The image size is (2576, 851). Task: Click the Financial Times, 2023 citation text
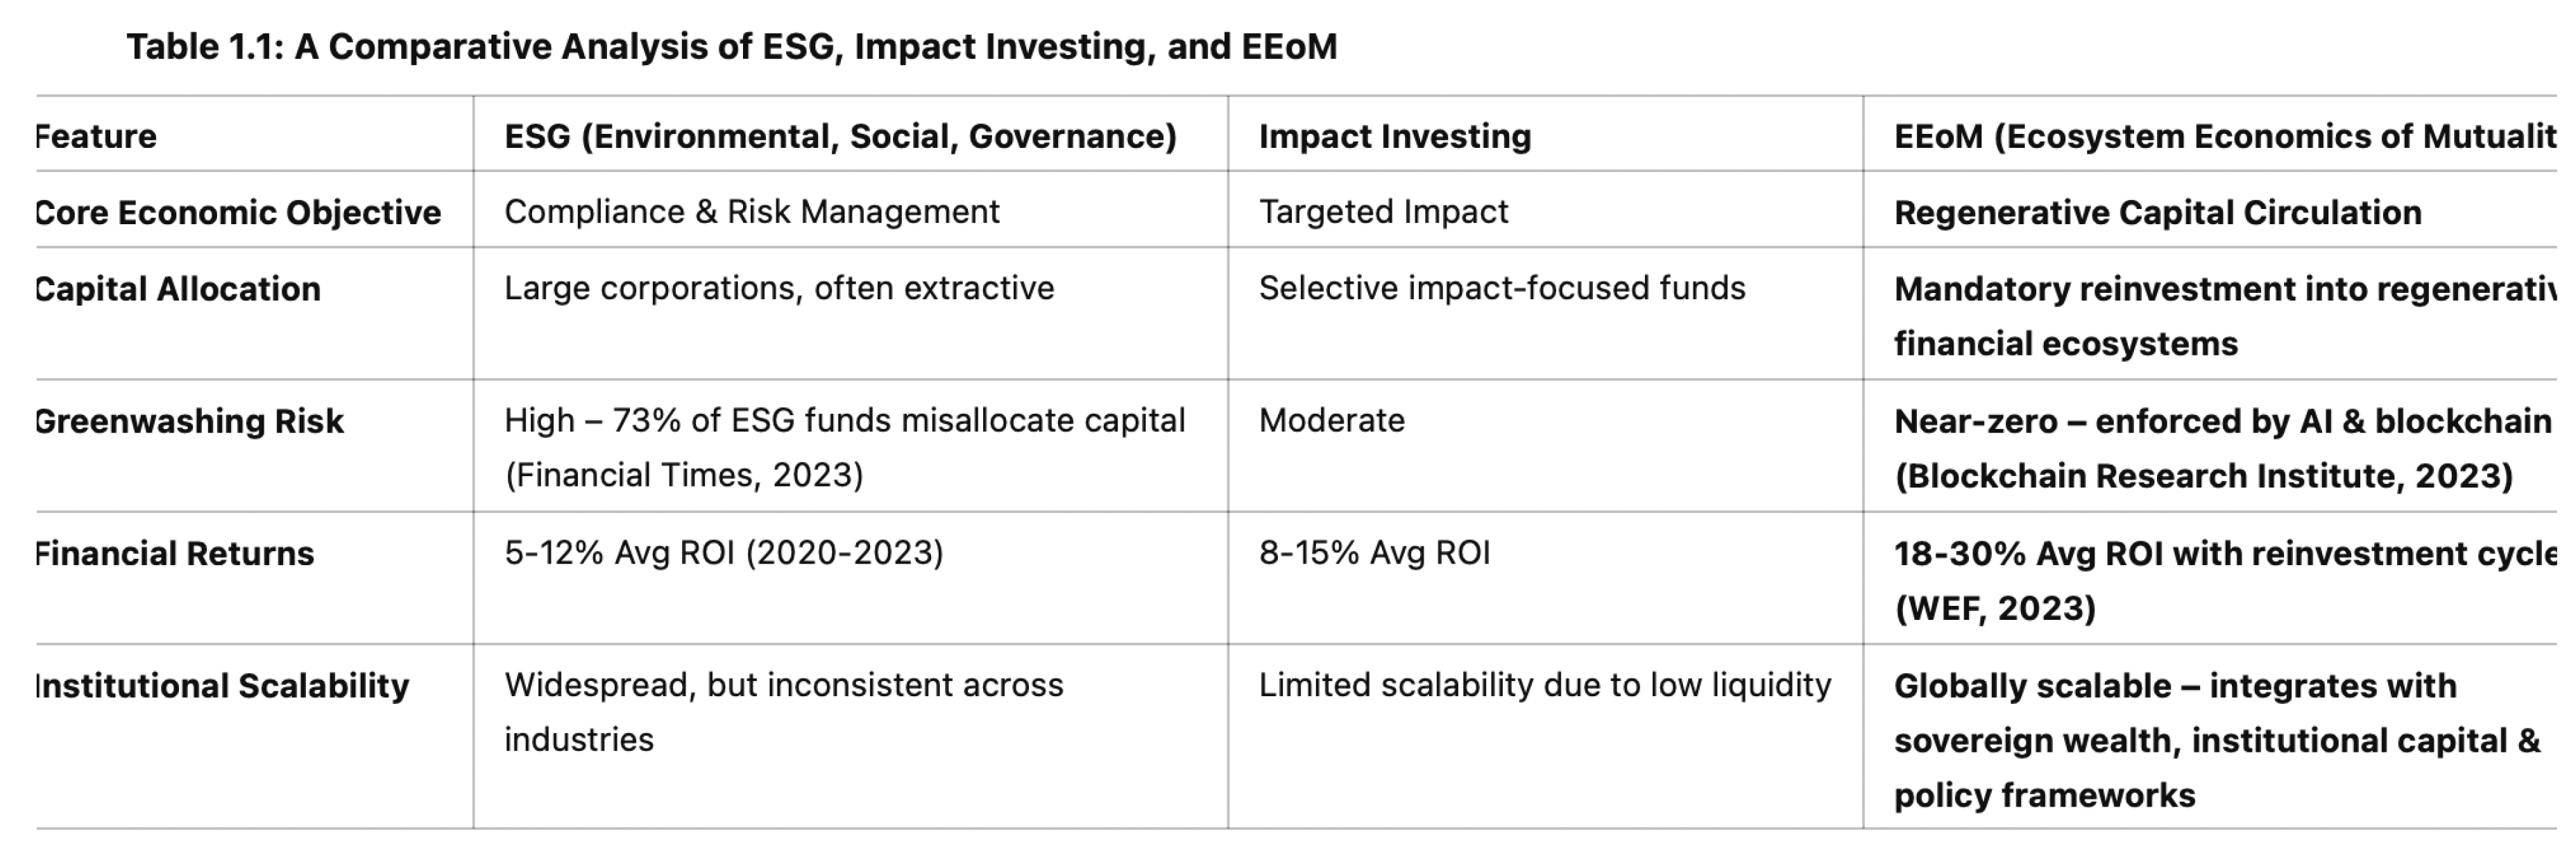pos(684,475)
